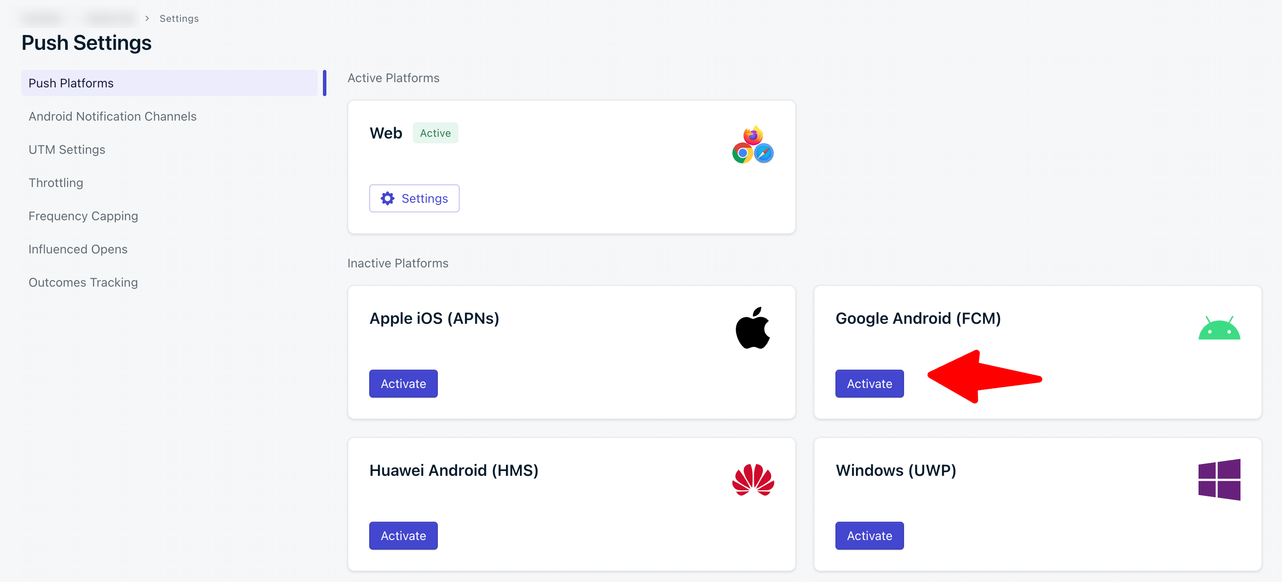Click the purple Windows logo icon

coord(1219,480)
